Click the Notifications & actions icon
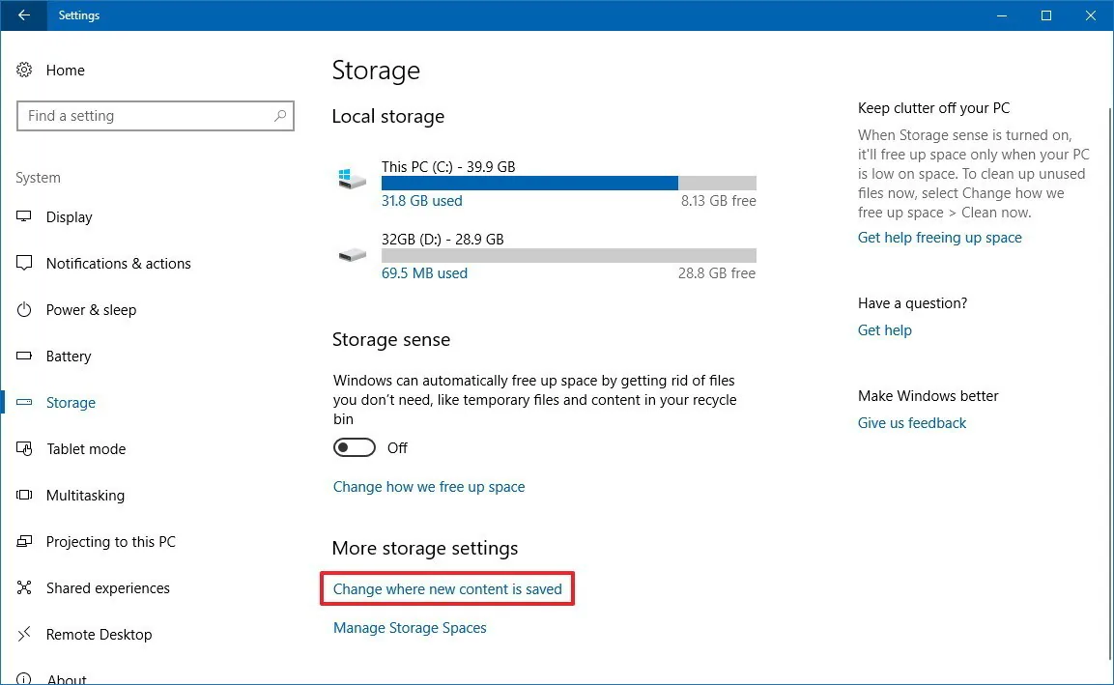This screenshot has height=685, width=1114. pyautogui.click(x=24, y=263)
